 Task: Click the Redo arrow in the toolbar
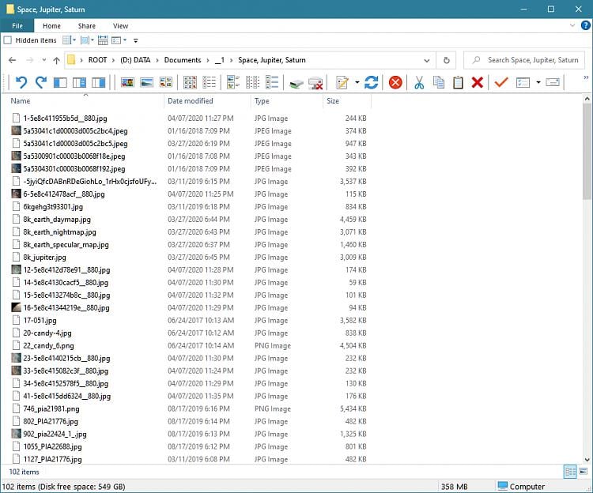[x=40, y=82]
